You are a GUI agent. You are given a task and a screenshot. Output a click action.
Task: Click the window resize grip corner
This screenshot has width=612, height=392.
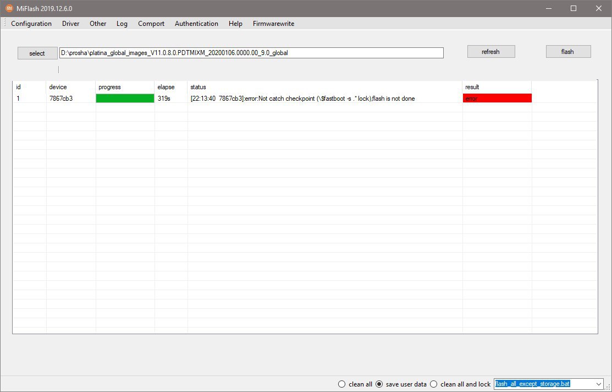[608, 388]
